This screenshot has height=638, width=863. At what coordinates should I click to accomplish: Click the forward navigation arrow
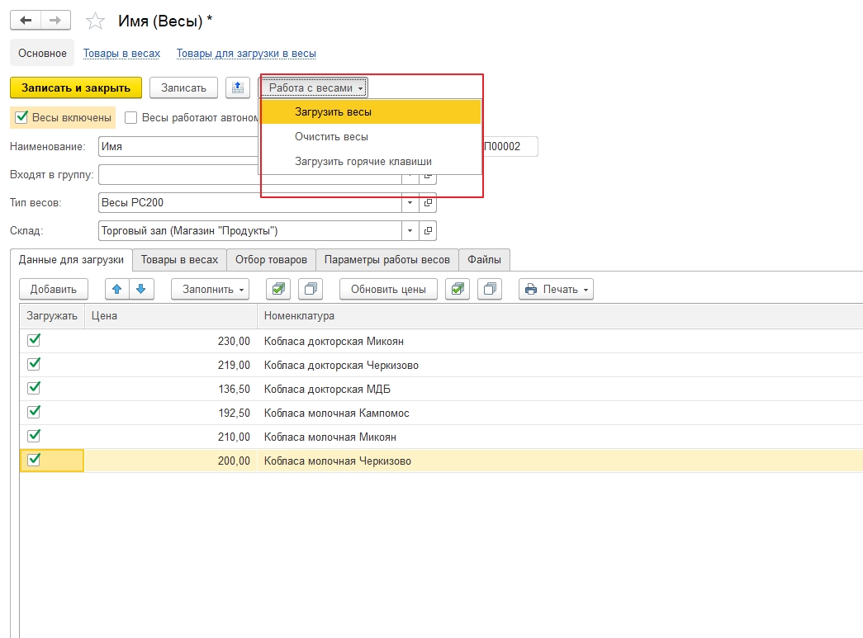55,21
